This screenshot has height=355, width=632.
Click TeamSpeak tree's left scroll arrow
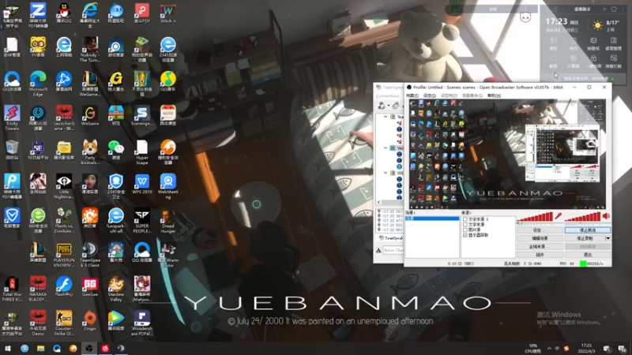(378, 203)
